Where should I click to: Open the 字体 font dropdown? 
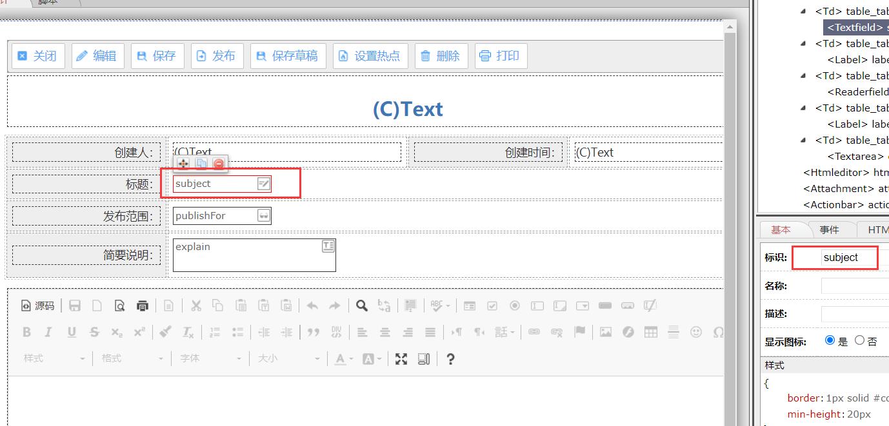click(210, 358)
